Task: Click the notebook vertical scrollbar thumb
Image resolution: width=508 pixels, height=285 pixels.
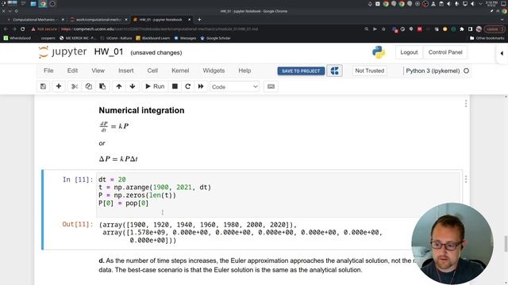Action: pyautogui.click(x=506, y=244)
